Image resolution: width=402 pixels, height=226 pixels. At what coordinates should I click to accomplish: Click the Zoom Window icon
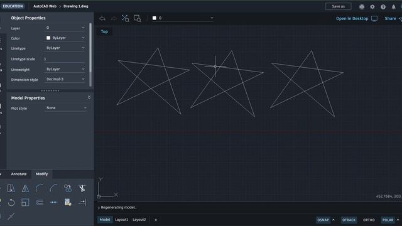pos(137,18)
